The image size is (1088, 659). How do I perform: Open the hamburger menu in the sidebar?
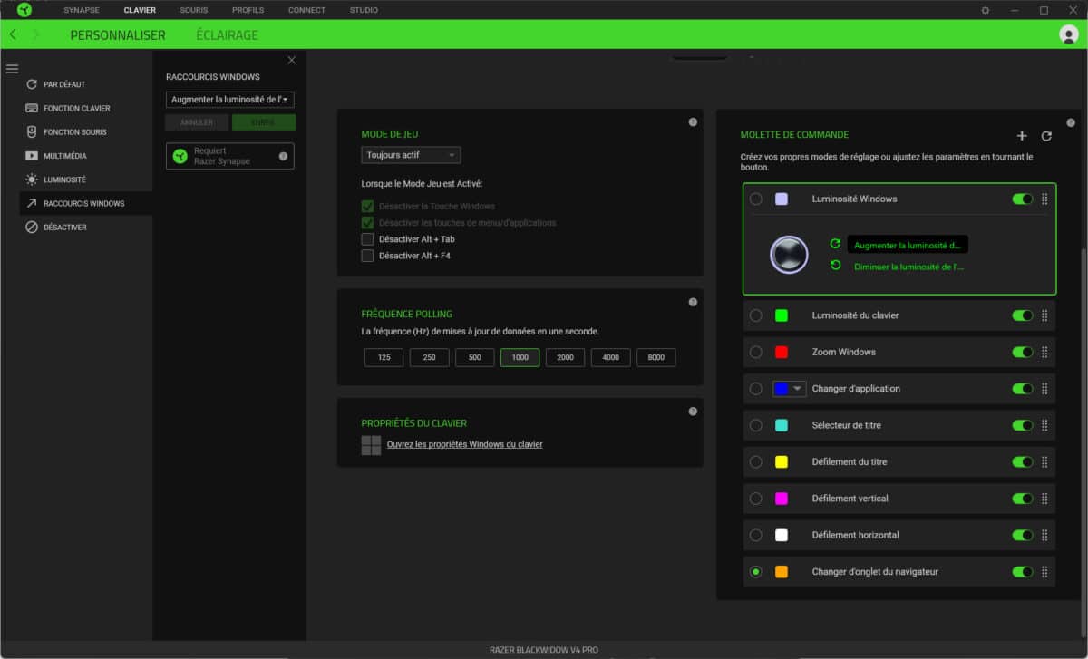click(x=12, y=69)
